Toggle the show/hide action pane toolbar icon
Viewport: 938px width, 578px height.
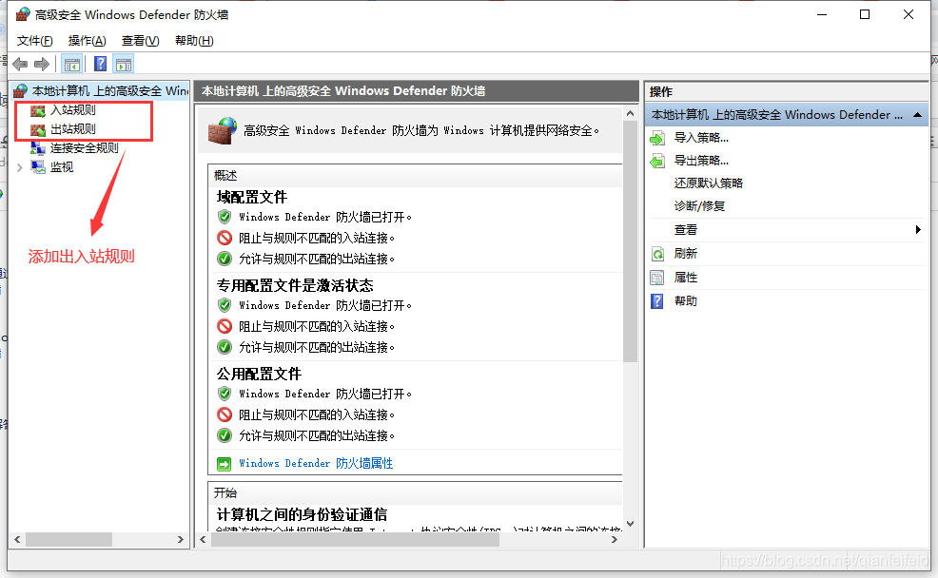tap(124, 64)
